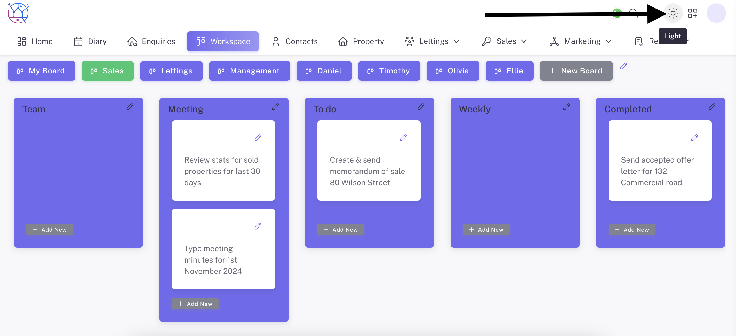The image size is (736, 336).
Task: Open the apps grid plus icon
Action: 692,13
